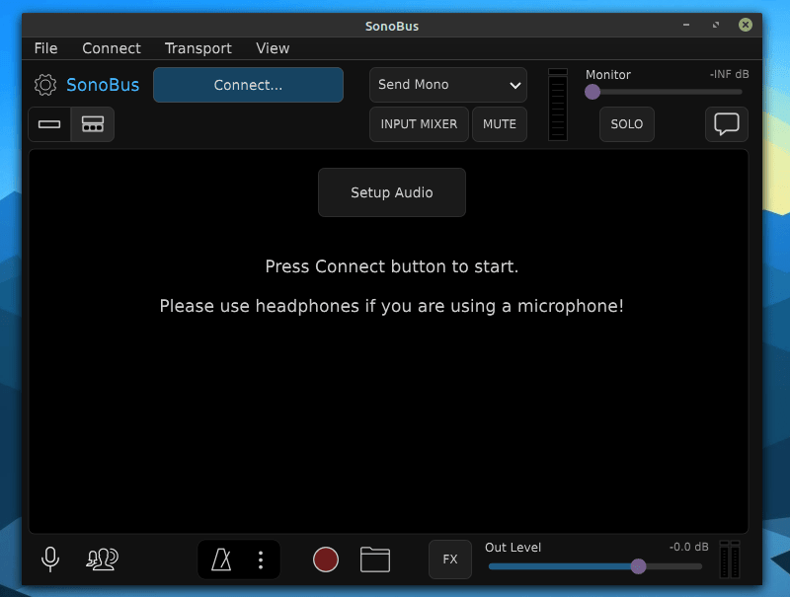790x597 pixels.
Task: Click the -0.0 dB output value
Action: [688, 547]
